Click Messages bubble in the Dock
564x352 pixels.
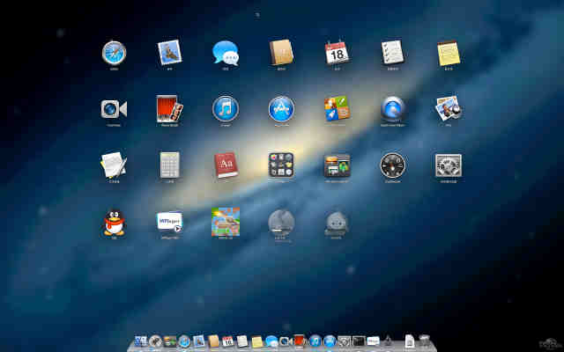(271, 341)
